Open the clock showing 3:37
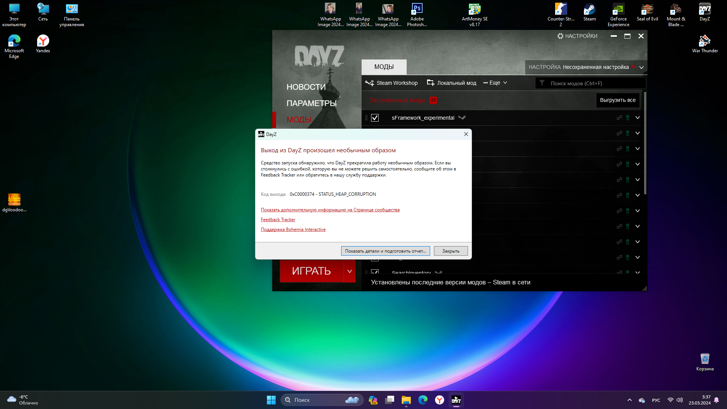This screenshot has width=727, height=409. pos(699,400)
